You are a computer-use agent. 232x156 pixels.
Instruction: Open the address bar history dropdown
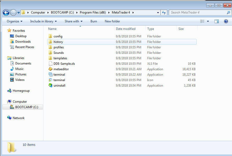pos(158,13)
